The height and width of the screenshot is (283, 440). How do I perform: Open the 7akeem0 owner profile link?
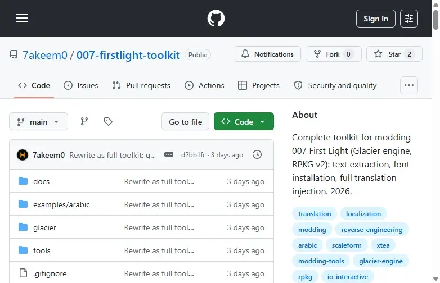pyautogui.click(x=45, y=55)
